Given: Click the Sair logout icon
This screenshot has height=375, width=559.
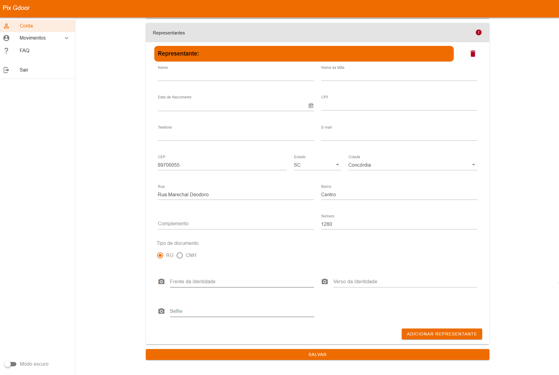Looking at the screenshot, I should (6, 70).
